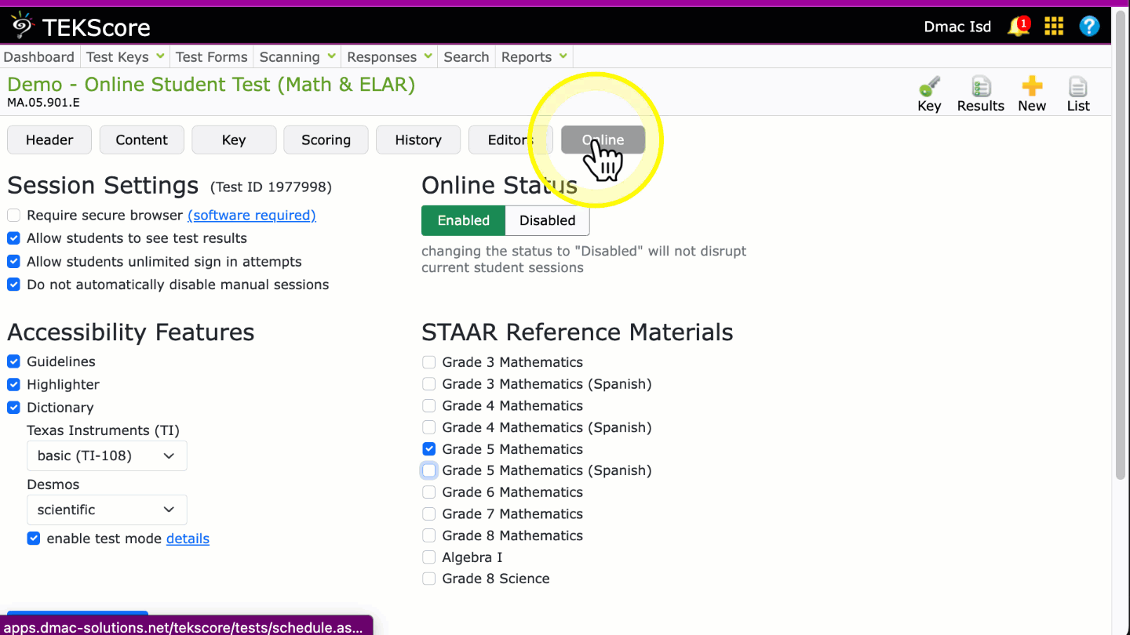Open the Results toolbar icon
The height and width of the screenshot is (635, 1130).
point(981,94)
